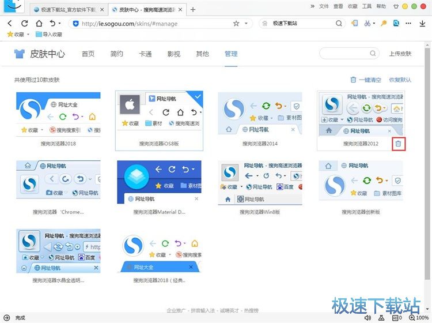Go to browser home page icon
This screenshot has height=323, width=432.
39,24
